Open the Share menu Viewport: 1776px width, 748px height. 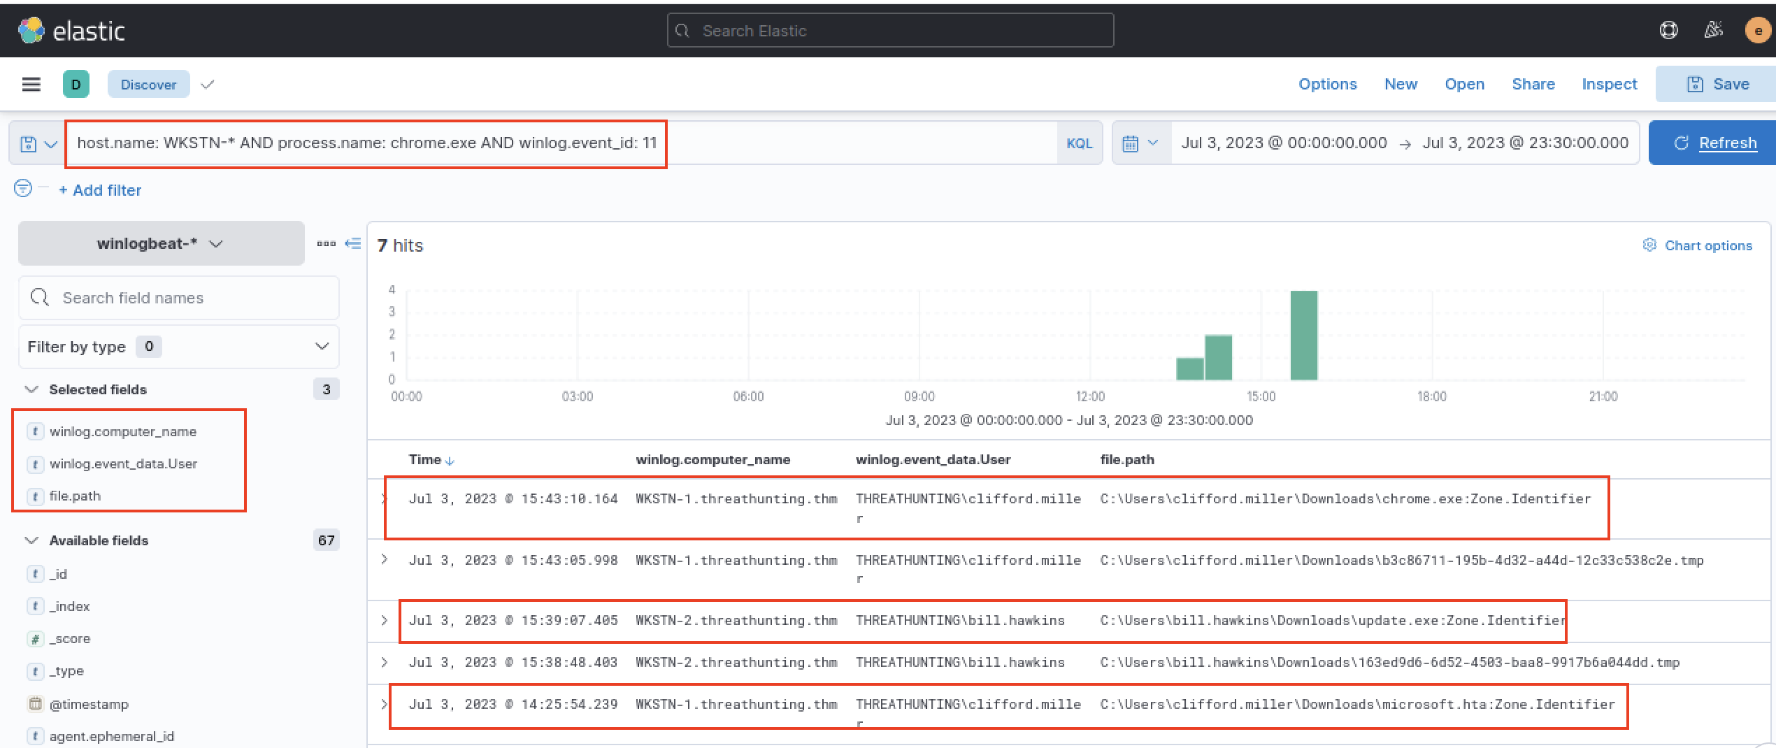pos(1533,84)
